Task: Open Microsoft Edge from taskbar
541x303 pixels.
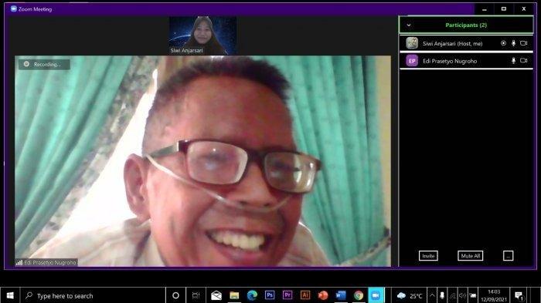Action: 252,295
